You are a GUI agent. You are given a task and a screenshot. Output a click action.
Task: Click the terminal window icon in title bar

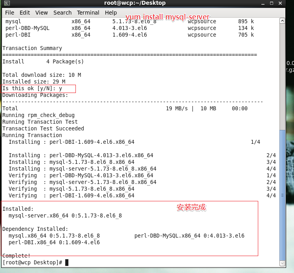[x=7, y=3]
